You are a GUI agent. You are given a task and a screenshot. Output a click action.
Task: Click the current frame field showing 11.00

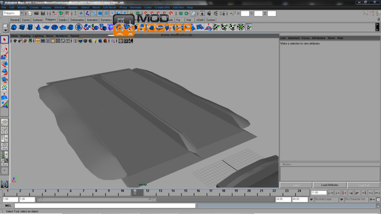click(319, 193)
